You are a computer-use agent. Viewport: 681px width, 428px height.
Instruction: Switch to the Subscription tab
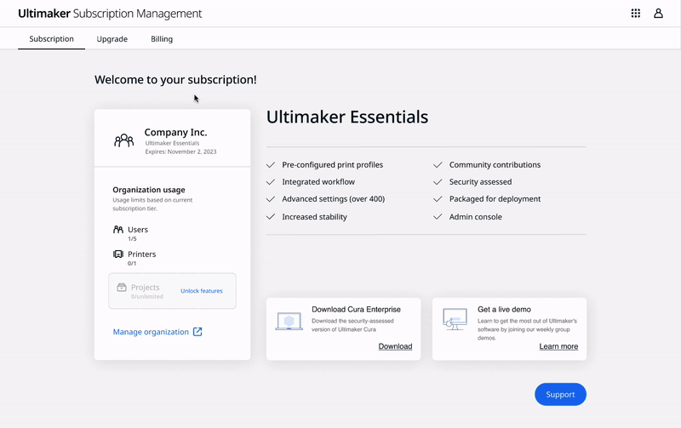pos(51,38)
